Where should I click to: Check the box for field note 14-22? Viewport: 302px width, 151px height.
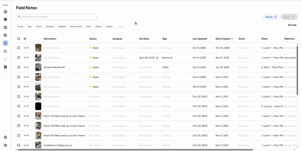coord(18,58)
